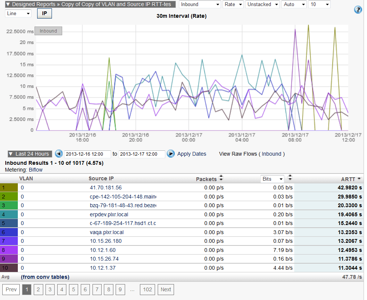This screenshot has width=367, height=300.
Task: Open the Inbound direction dropdown
Action: click(200, 5)
